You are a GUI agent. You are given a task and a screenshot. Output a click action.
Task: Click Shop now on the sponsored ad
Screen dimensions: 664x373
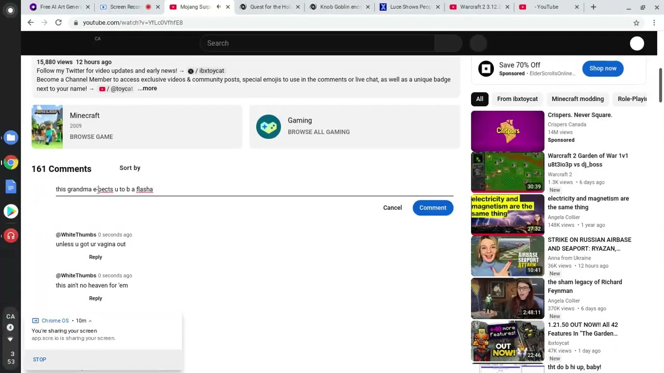603,68
